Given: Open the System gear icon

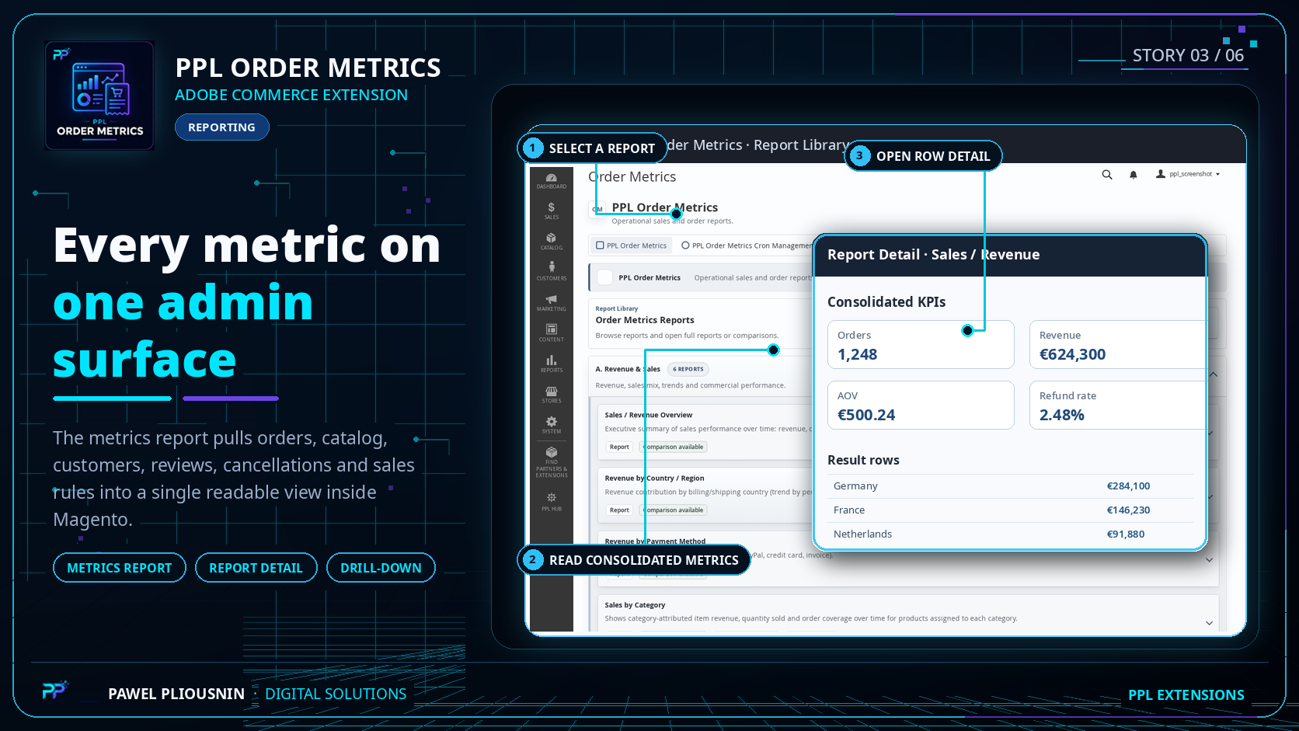Looking at the screenshot, I should point(551,425).
